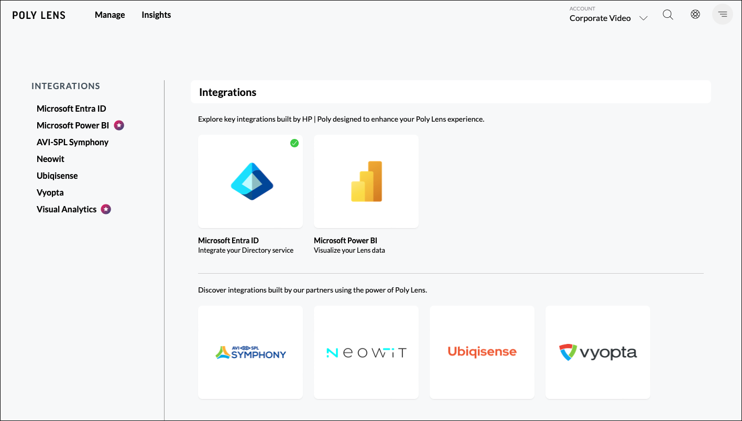Open the Corporate Video account dropdown
Screen dimensions: 742x421
(x=600, y=18)
